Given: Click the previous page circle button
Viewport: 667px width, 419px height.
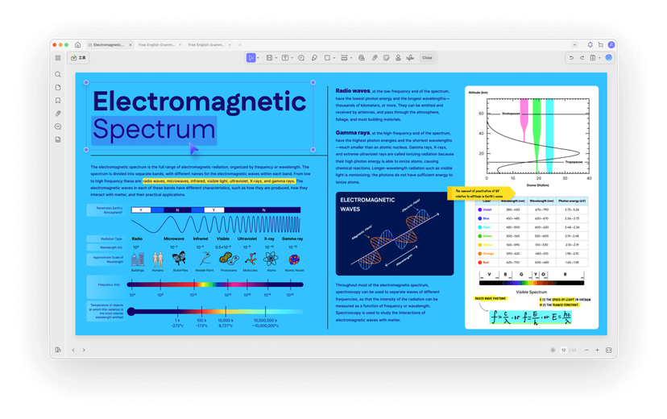Looking at the screenshot, I should pyautogui.click(x=553, y=350).
